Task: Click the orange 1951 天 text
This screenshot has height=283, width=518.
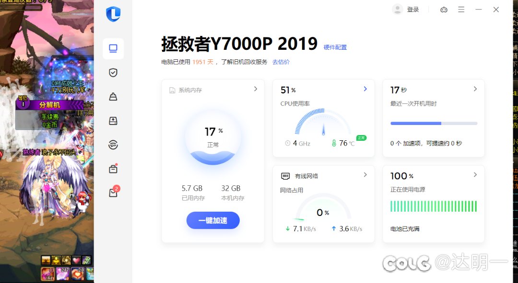Action: (x=203, y=62)
